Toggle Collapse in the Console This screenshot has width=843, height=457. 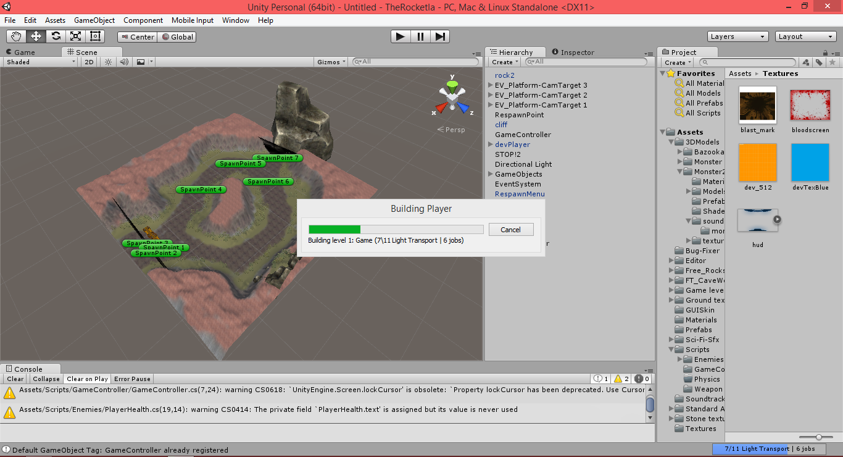46,379
